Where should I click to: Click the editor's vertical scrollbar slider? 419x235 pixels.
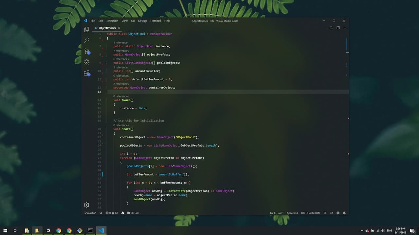coord(347,44)
